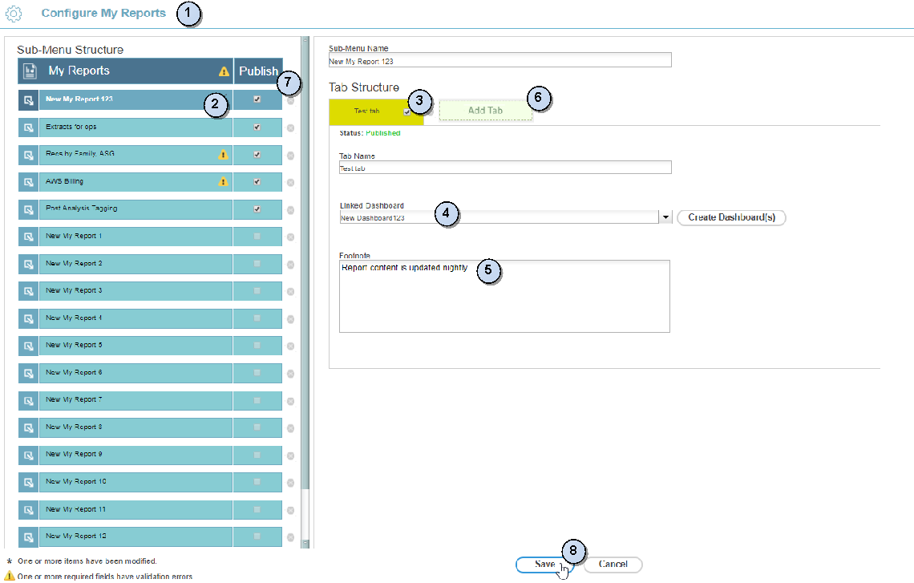Click the warning icon in My Reports header

click(224, 71)
